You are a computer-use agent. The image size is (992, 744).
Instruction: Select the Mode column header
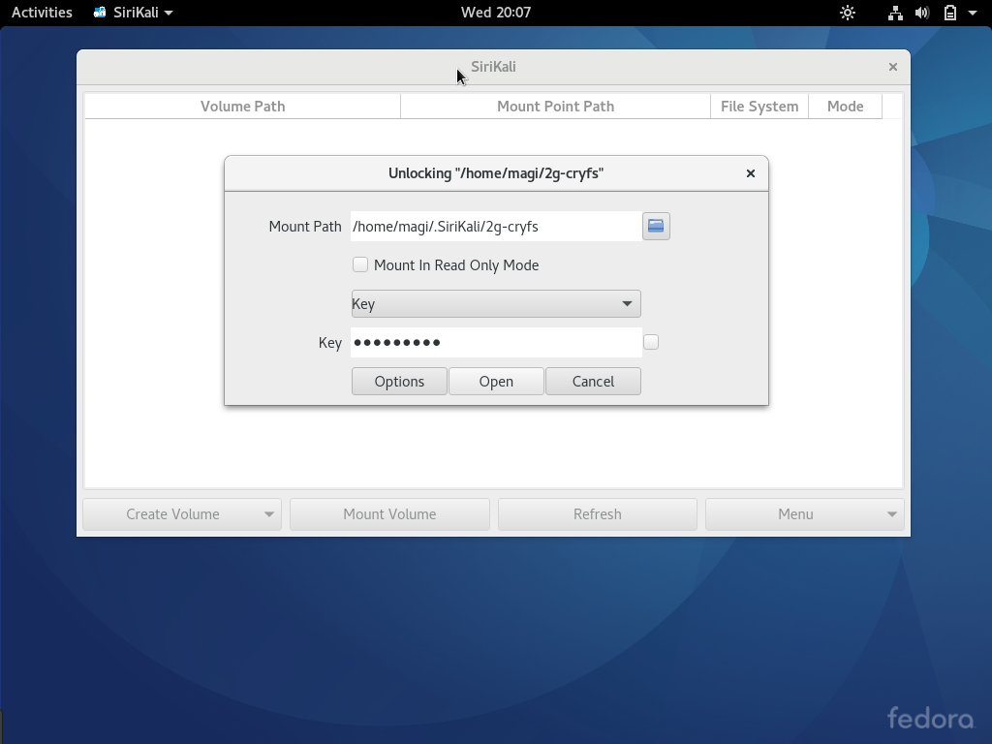click(845, 107)
